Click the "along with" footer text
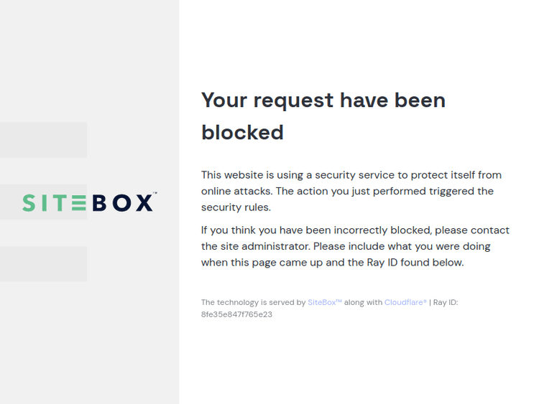The height and width of the screenshot is (404, 539). point(363,302)
